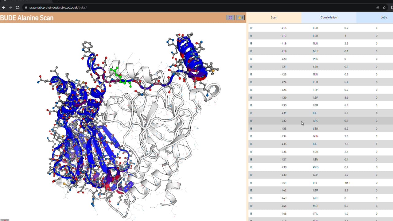Select residue row 419 MET
This screenshot has width=393, height=221.
(x=321, y=51)
